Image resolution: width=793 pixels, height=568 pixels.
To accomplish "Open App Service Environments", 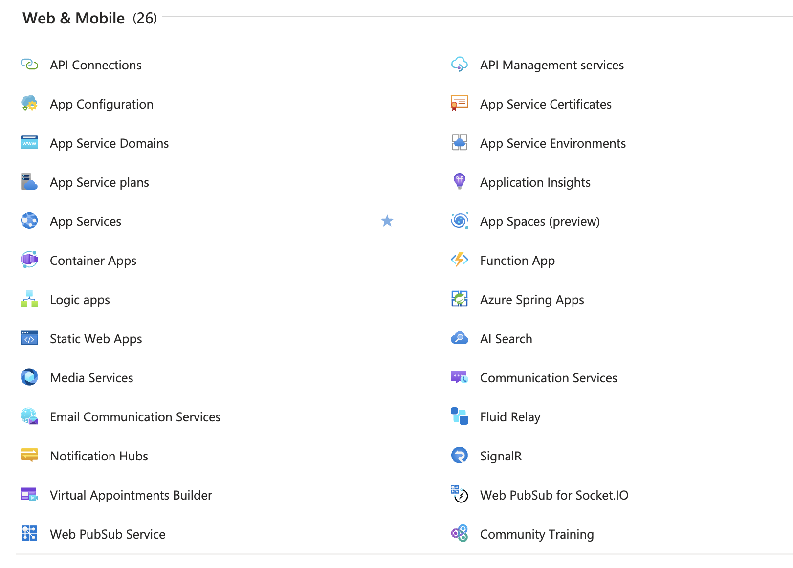I will pyautogui.click(x=553, y=143).
